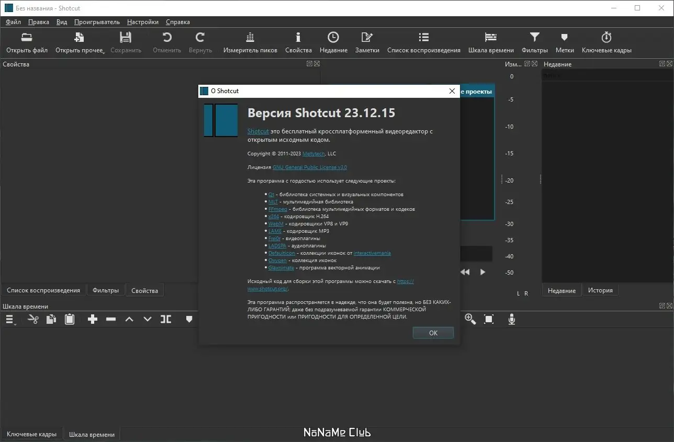Switch to the Ключевые кадры bottom tab

point(32,434)
